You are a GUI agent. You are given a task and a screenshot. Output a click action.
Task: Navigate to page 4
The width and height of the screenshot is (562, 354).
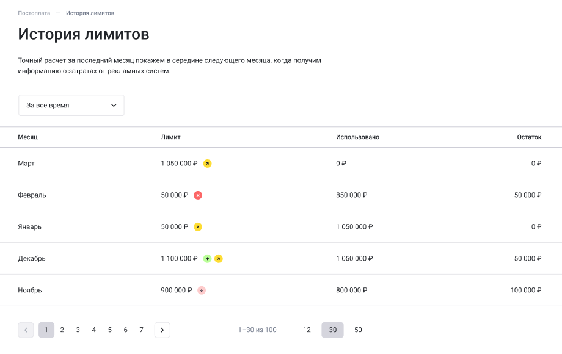click(93, 330)
